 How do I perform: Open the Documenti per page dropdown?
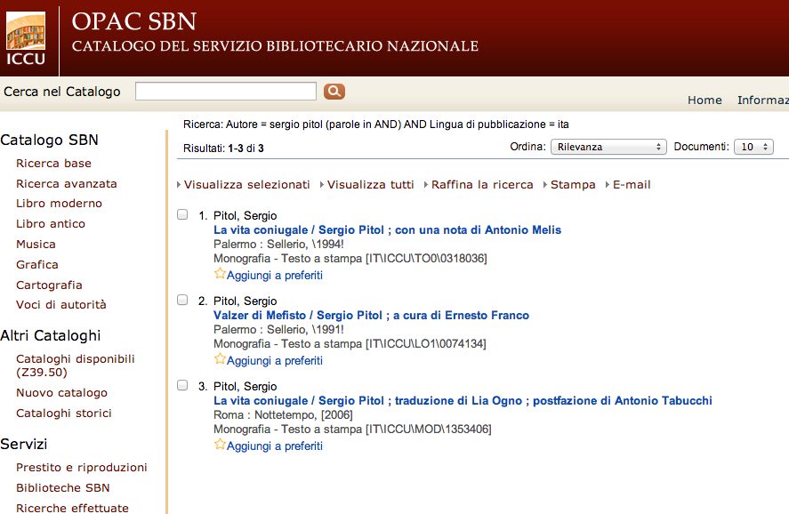click(x=753, y=147)
